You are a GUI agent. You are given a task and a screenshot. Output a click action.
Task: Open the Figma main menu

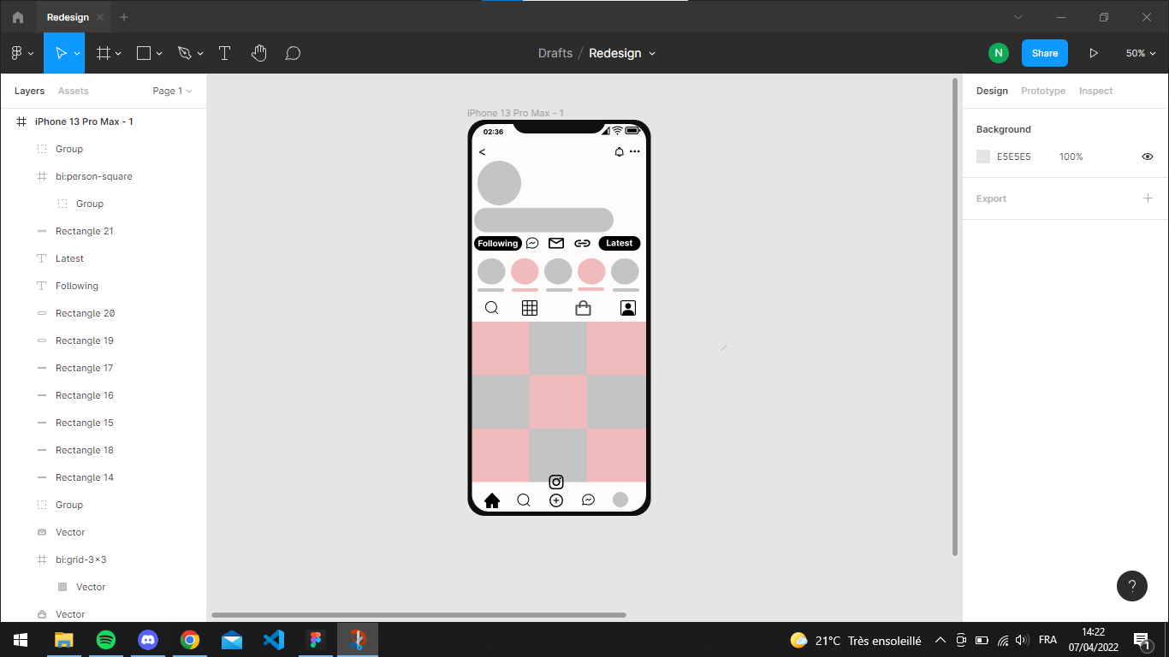point(15,52)
